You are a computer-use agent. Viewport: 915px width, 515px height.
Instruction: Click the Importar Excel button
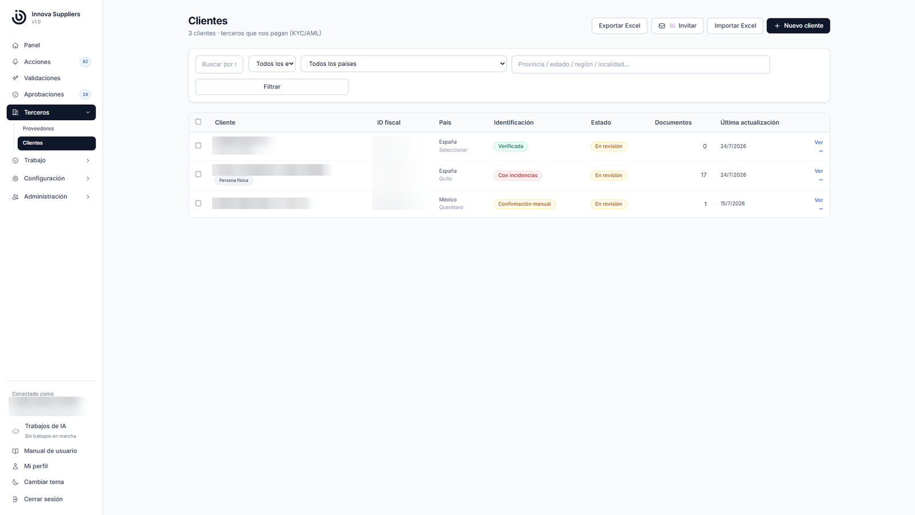pyautogui.click(x=735, y=26)
